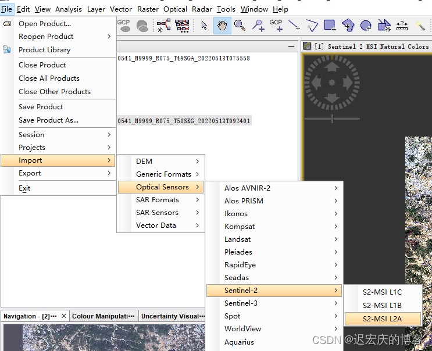Image resolution: width=432 pixels, height=351 pixels.
Task: Click the Product Library icon
Action: [x=7, y=49]
